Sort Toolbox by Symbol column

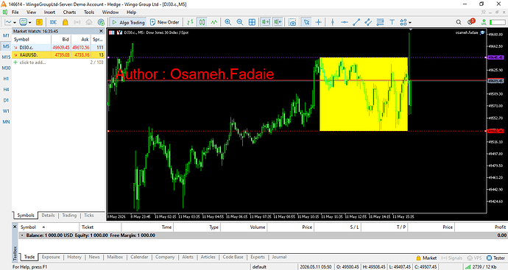48,227
